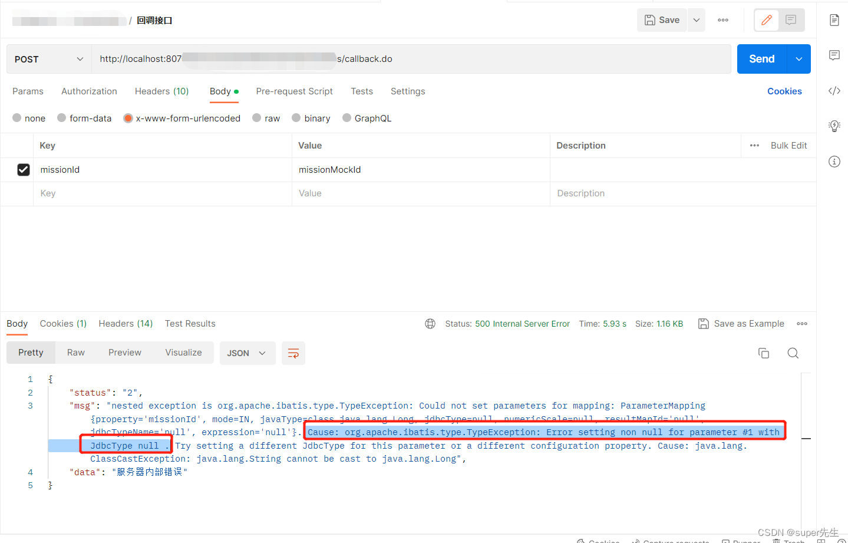Switch to the response Headers (14) tab
Screen dimensions: 848x543
click(126, 324)
